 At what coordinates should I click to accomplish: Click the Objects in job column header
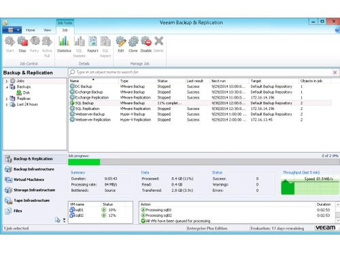[x=315, y=81]
